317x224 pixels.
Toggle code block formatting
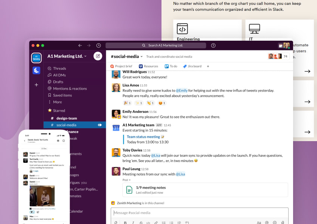point(187,223)
